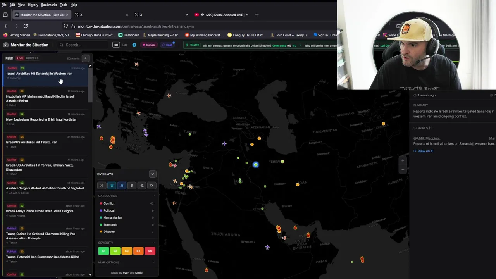This screenshot has width=496, height=279.
Task: Open Ryan credit link
Action: pos(126,273)
